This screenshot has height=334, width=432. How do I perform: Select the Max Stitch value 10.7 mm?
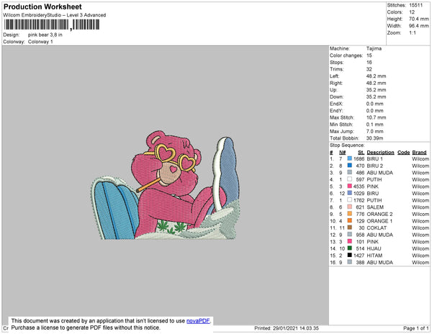pos(376,117)
